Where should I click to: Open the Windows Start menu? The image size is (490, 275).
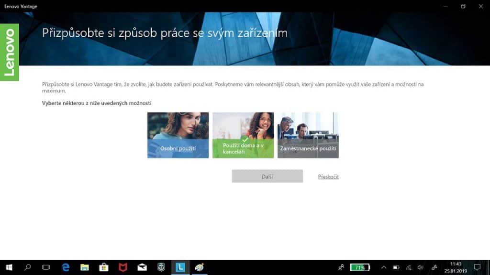tap(9, 267)
